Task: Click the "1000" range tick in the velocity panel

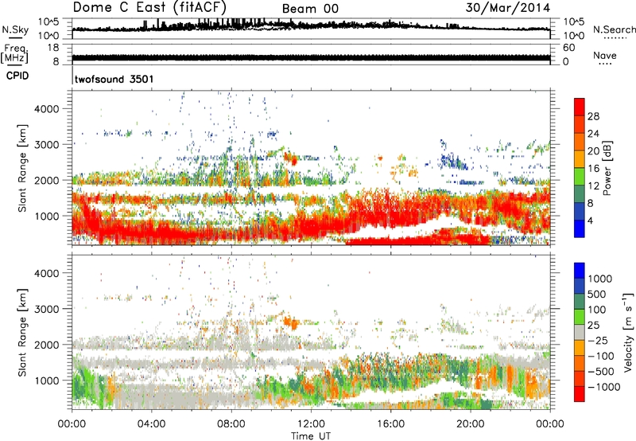Action: point(46,381)
